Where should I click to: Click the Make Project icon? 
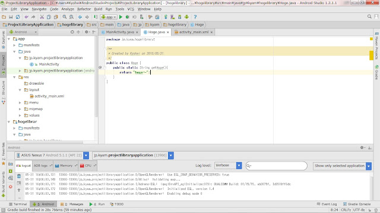click(x=96, y=17)
